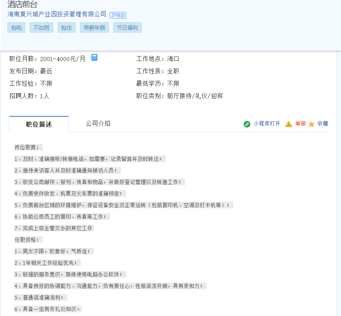Click the red 举报 text link

point(301,123)
